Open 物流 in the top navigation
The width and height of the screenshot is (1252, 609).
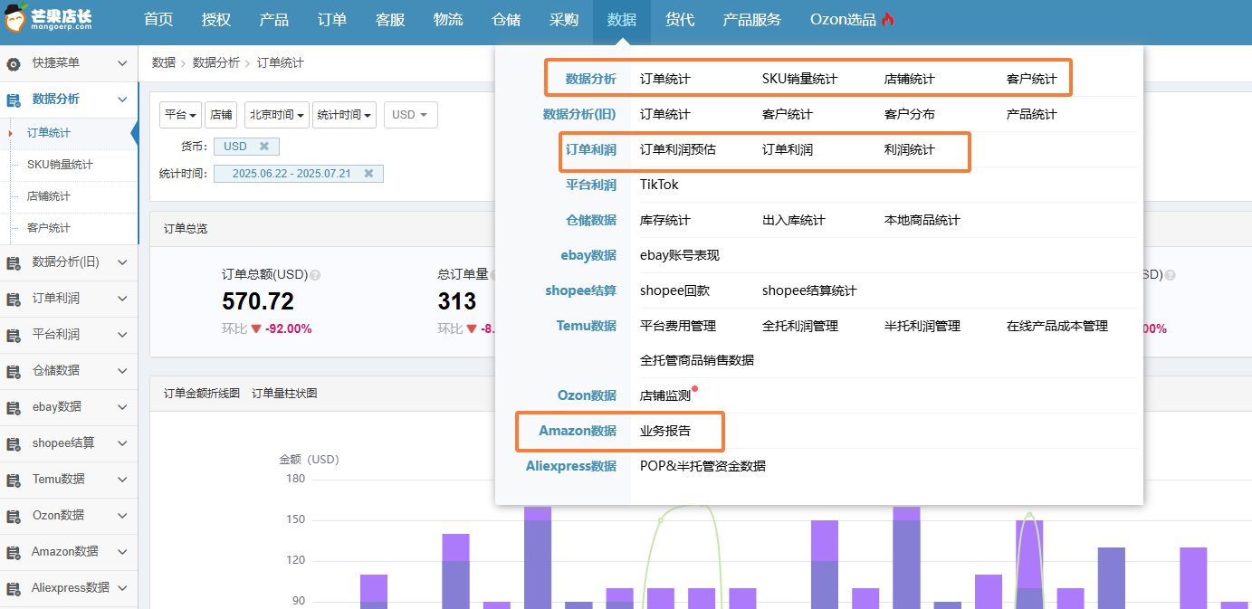click(448, 20)
